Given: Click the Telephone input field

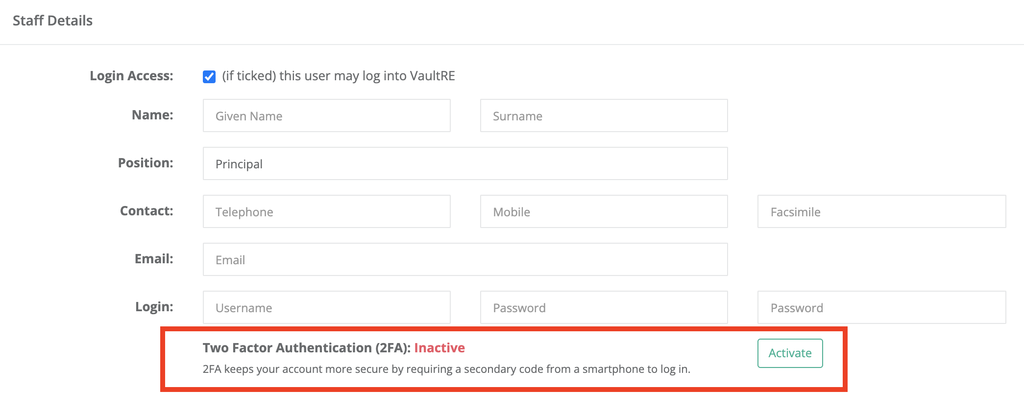Looking at the screenshot, I should click(326, 211).
